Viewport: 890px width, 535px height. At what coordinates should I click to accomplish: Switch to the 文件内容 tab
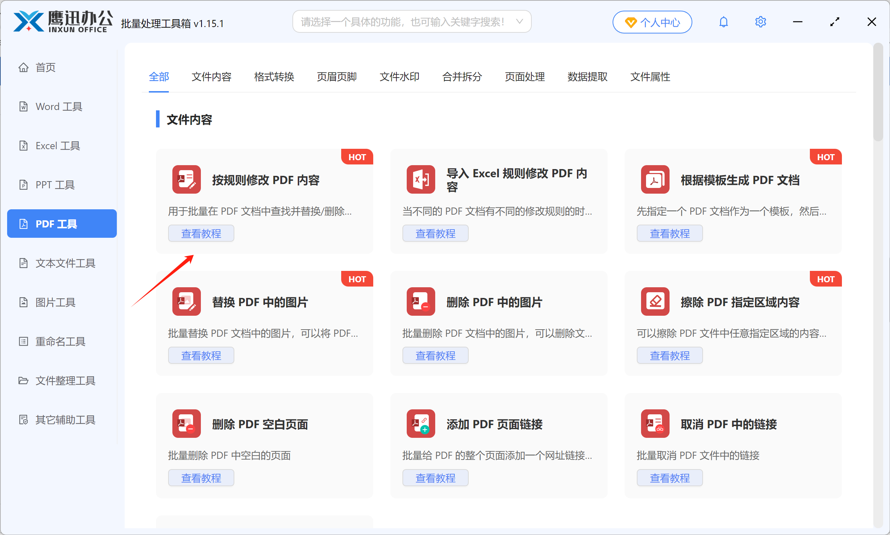212,77
